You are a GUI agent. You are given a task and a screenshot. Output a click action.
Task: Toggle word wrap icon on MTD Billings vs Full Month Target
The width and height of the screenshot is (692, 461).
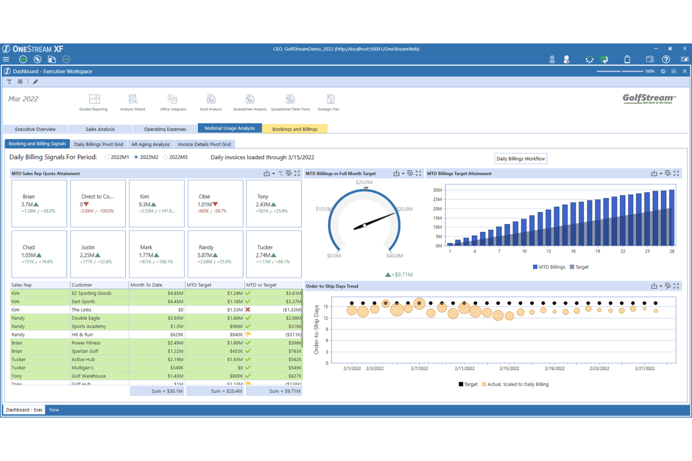point(410,173)
